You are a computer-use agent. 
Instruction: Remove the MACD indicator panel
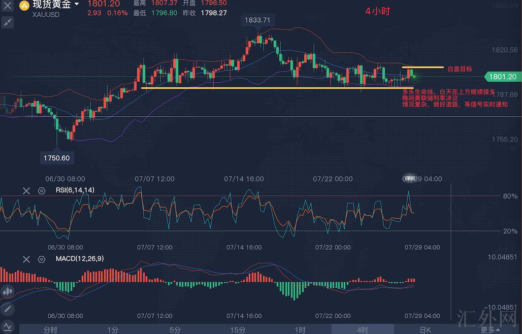pos(26,259)
